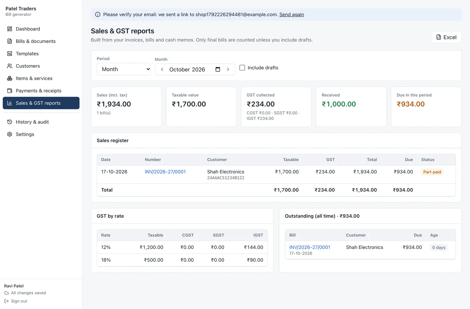
Task: Click the 12% rate row
Action: 182,247
